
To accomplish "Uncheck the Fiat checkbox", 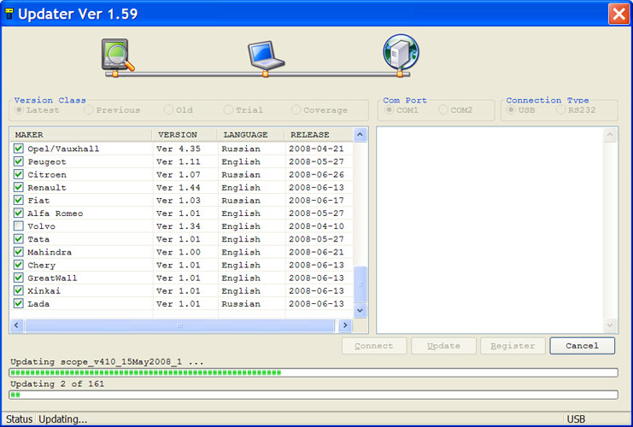I will click(19, 200).
